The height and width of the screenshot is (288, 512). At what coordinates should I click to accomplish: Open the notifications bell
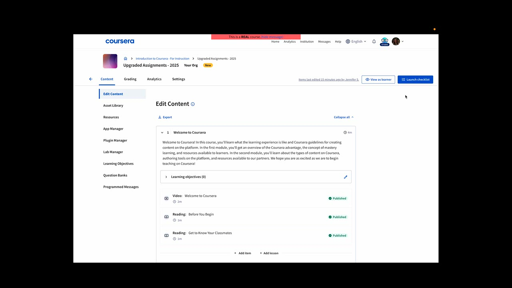coord(374,42)
